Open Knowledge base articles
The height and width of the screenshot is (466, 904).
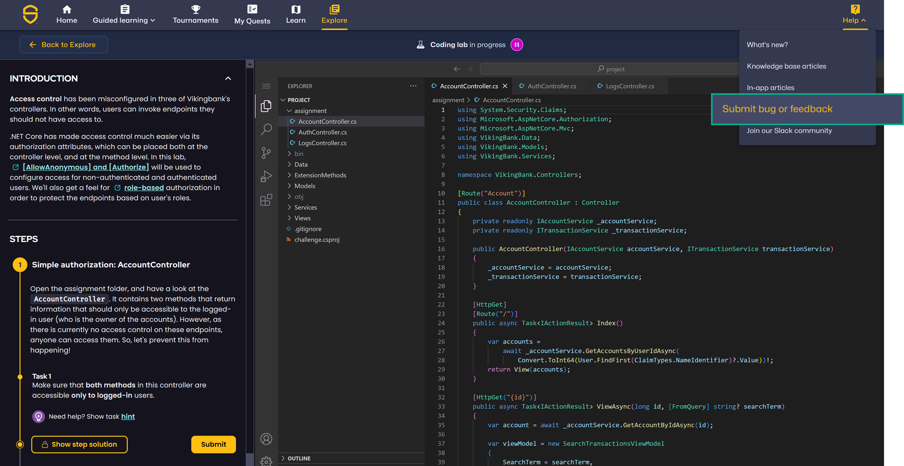786,66
